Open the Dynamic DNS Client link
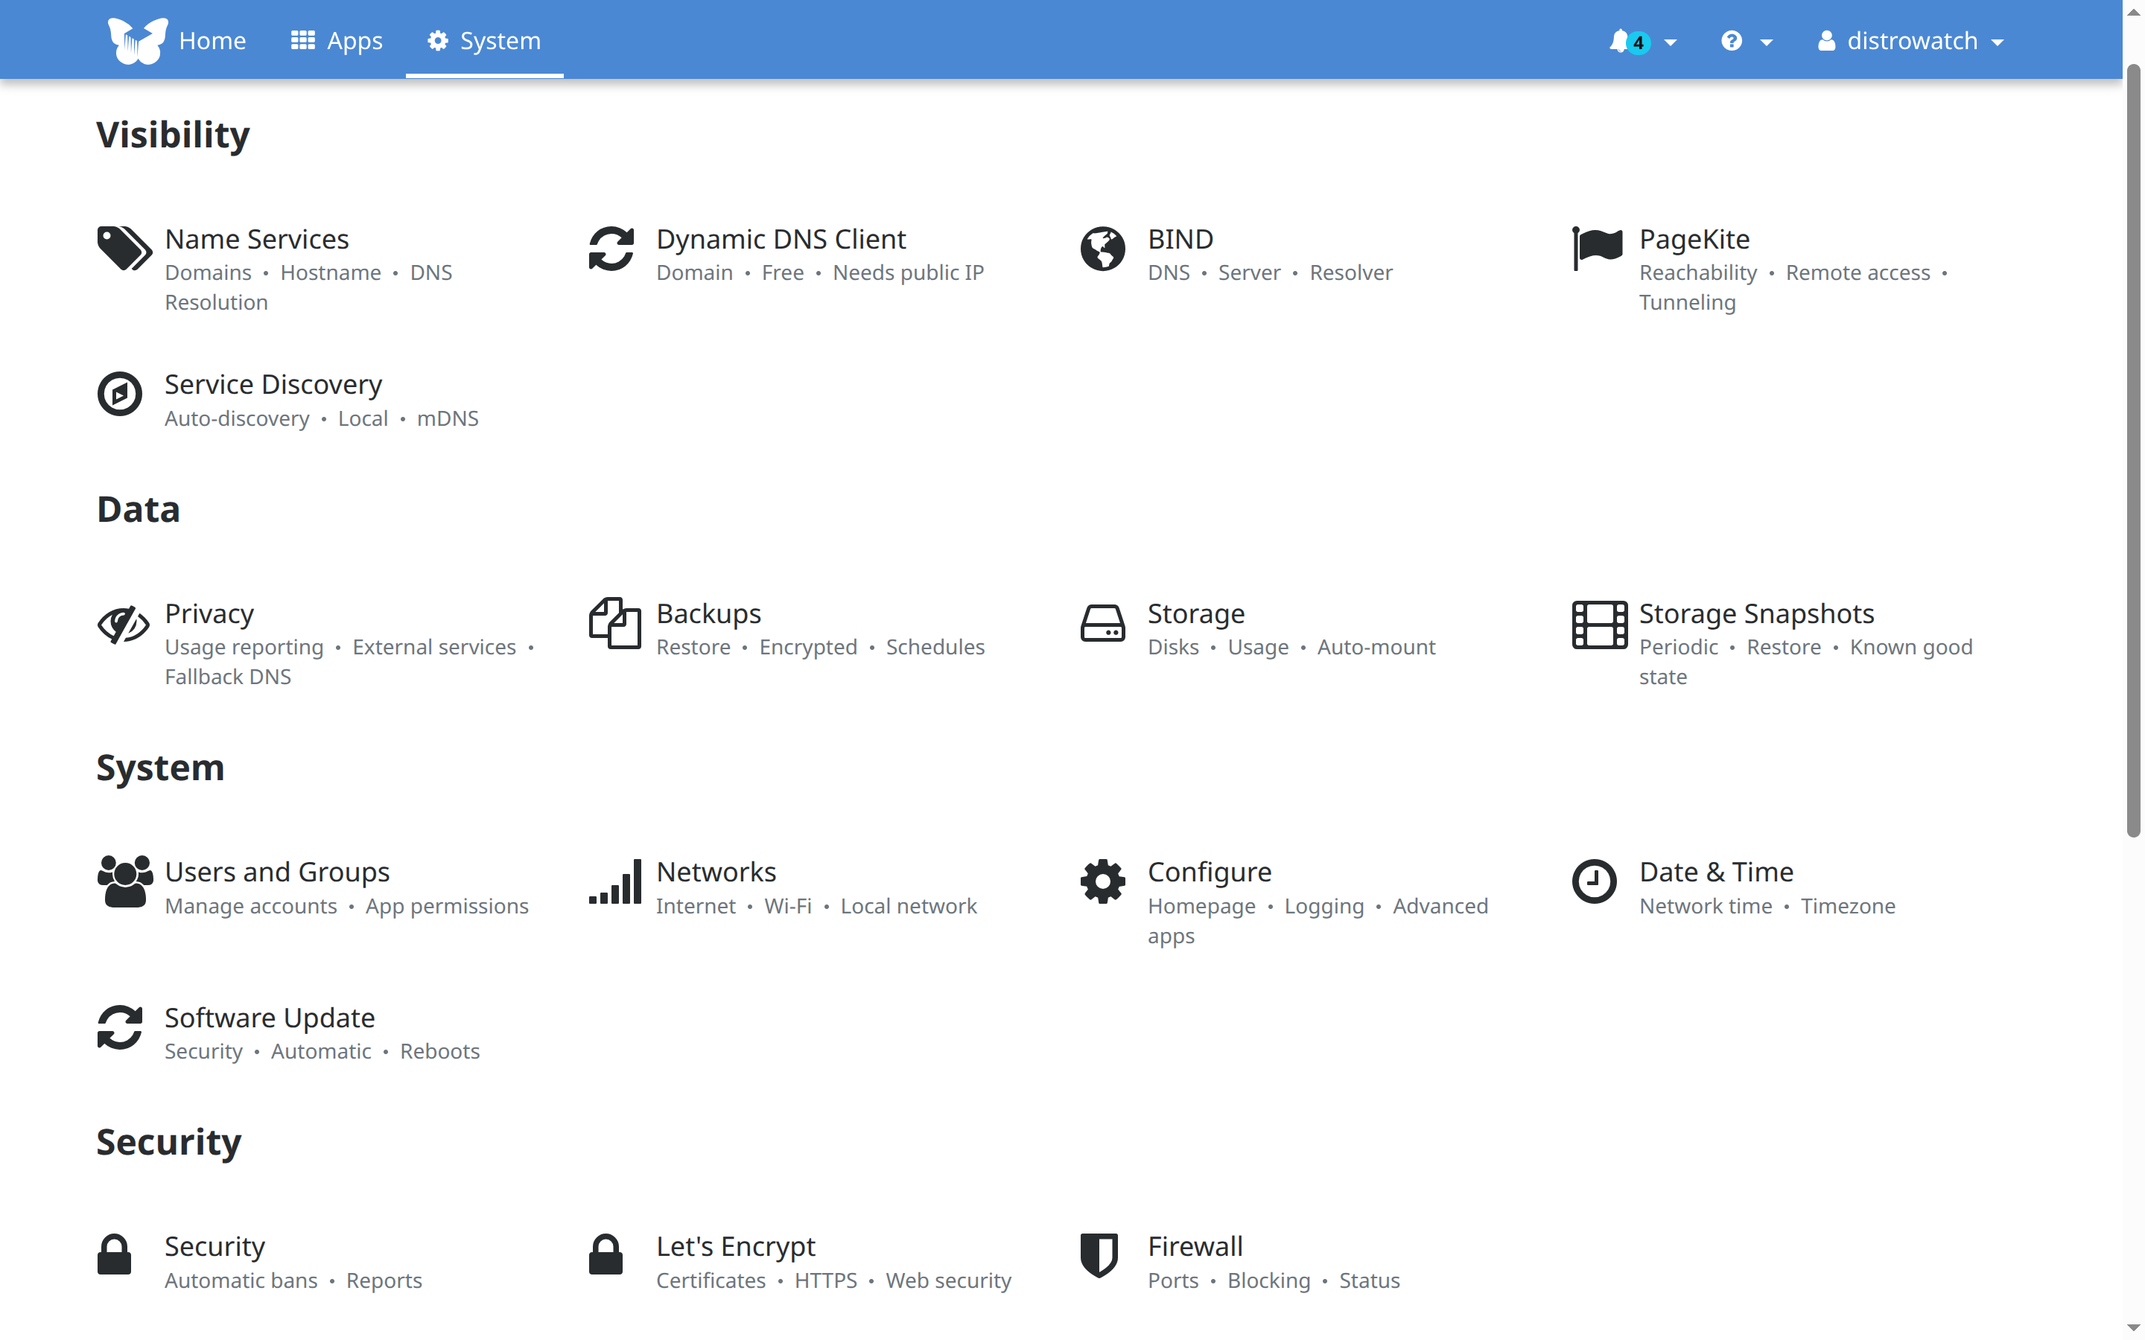2145x1340 pixels. [781, 239]
